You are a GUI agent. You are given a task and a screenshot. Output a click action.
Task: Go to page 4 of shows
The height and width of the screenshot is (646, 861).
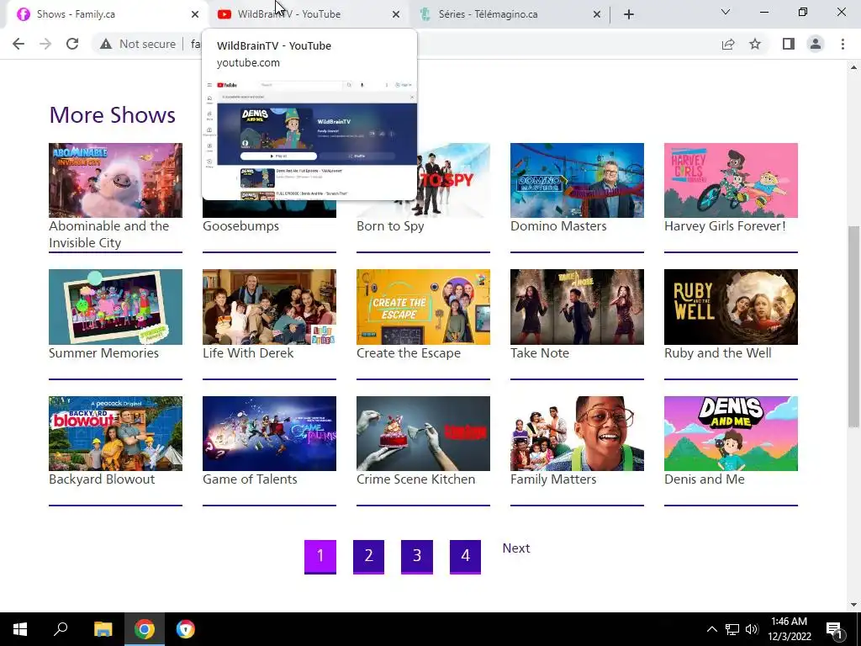465,557
